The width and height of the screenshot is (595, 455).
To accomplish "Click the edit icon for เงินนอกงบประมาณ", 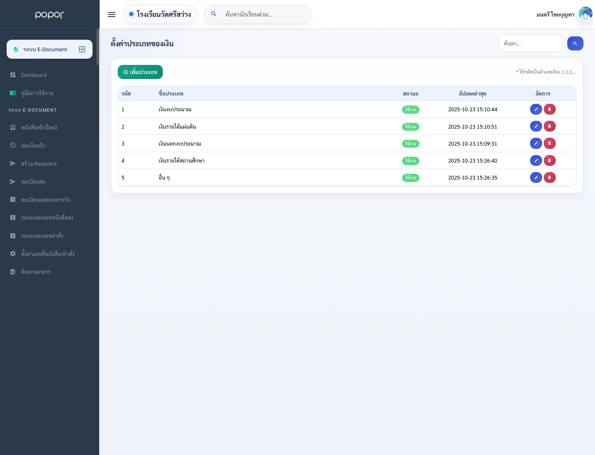I will [x=536, y=144].
